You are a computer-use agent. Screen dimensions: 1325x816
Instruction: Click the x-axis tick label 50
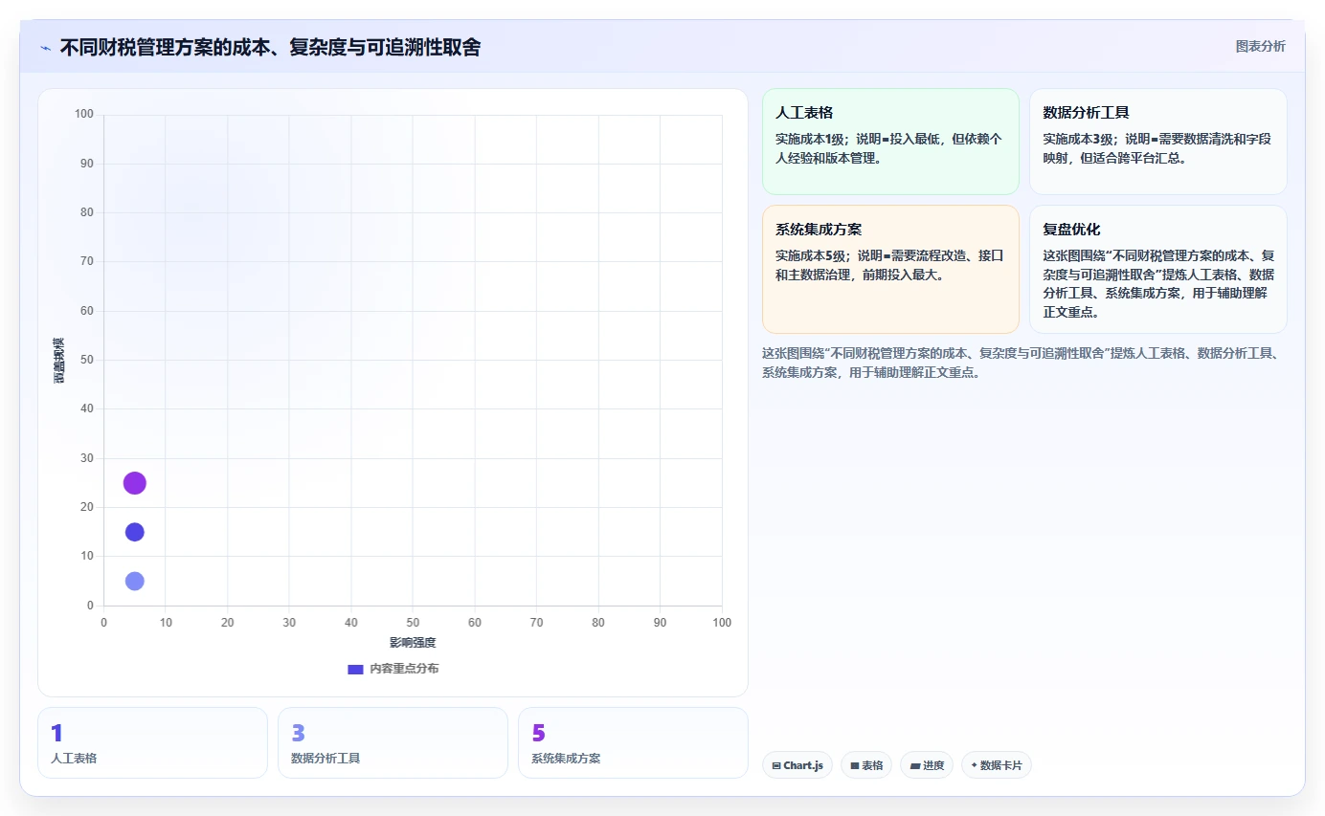coord(413,623)
